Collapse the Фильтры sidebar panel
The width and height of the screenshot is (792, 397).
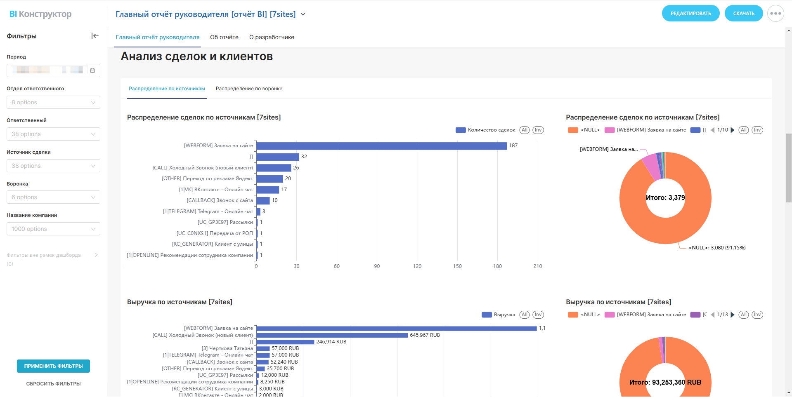click(95, 36)
